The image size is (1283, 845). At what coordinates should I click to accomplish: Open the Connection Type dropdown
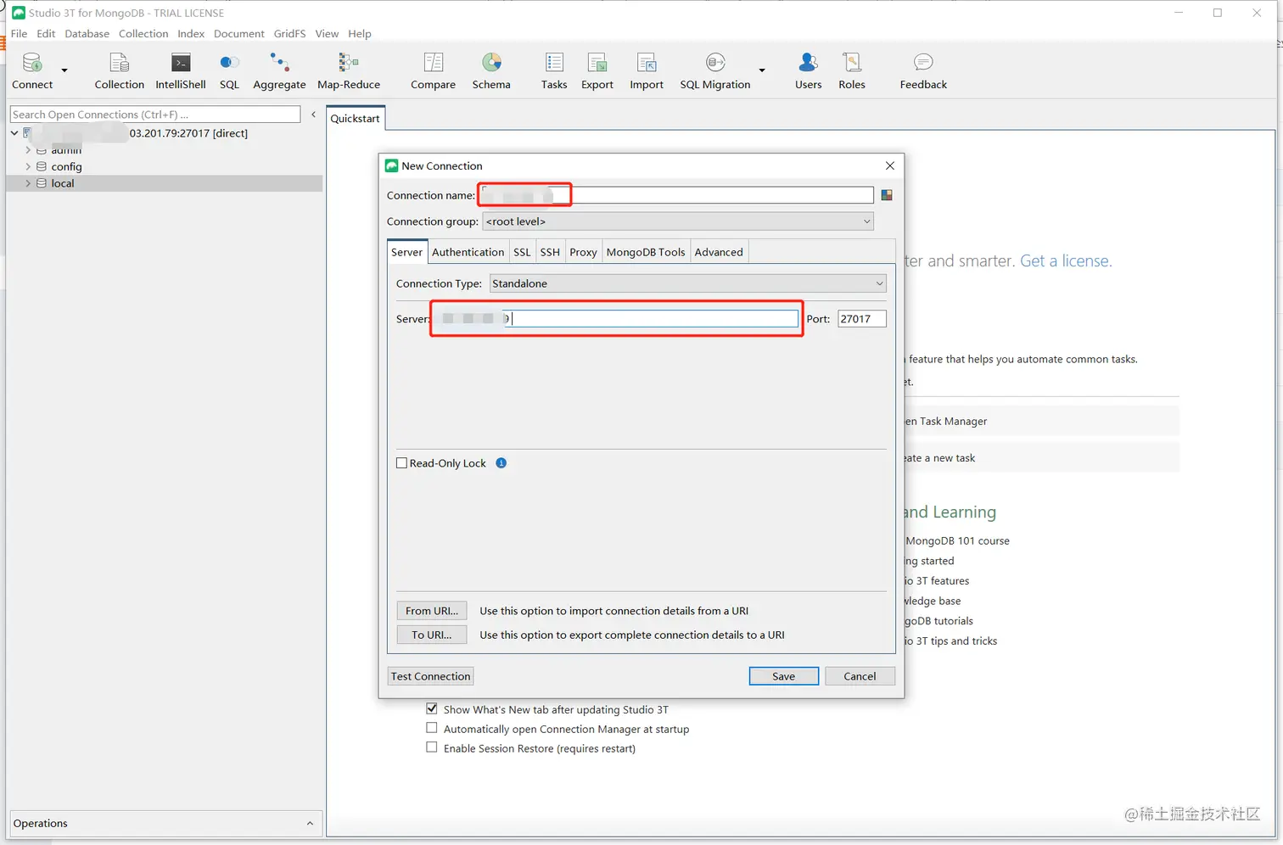click(687, 283)
